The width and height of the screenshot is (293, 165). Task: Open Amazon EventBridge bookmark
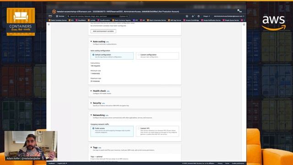(191, 20)
